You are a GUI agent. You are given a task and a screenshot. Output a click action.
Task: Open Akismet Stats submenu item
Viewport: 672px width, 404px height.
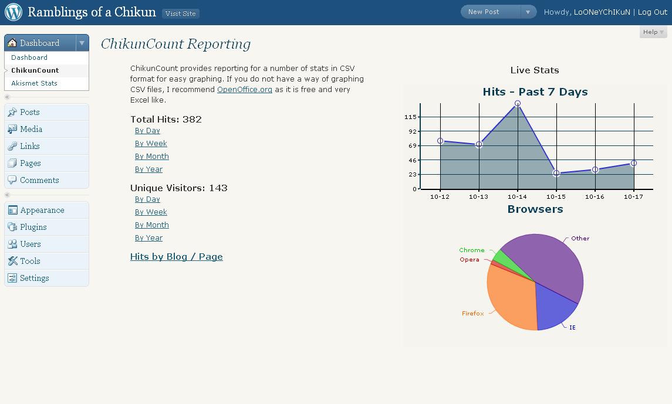click(x=34, y=83)
